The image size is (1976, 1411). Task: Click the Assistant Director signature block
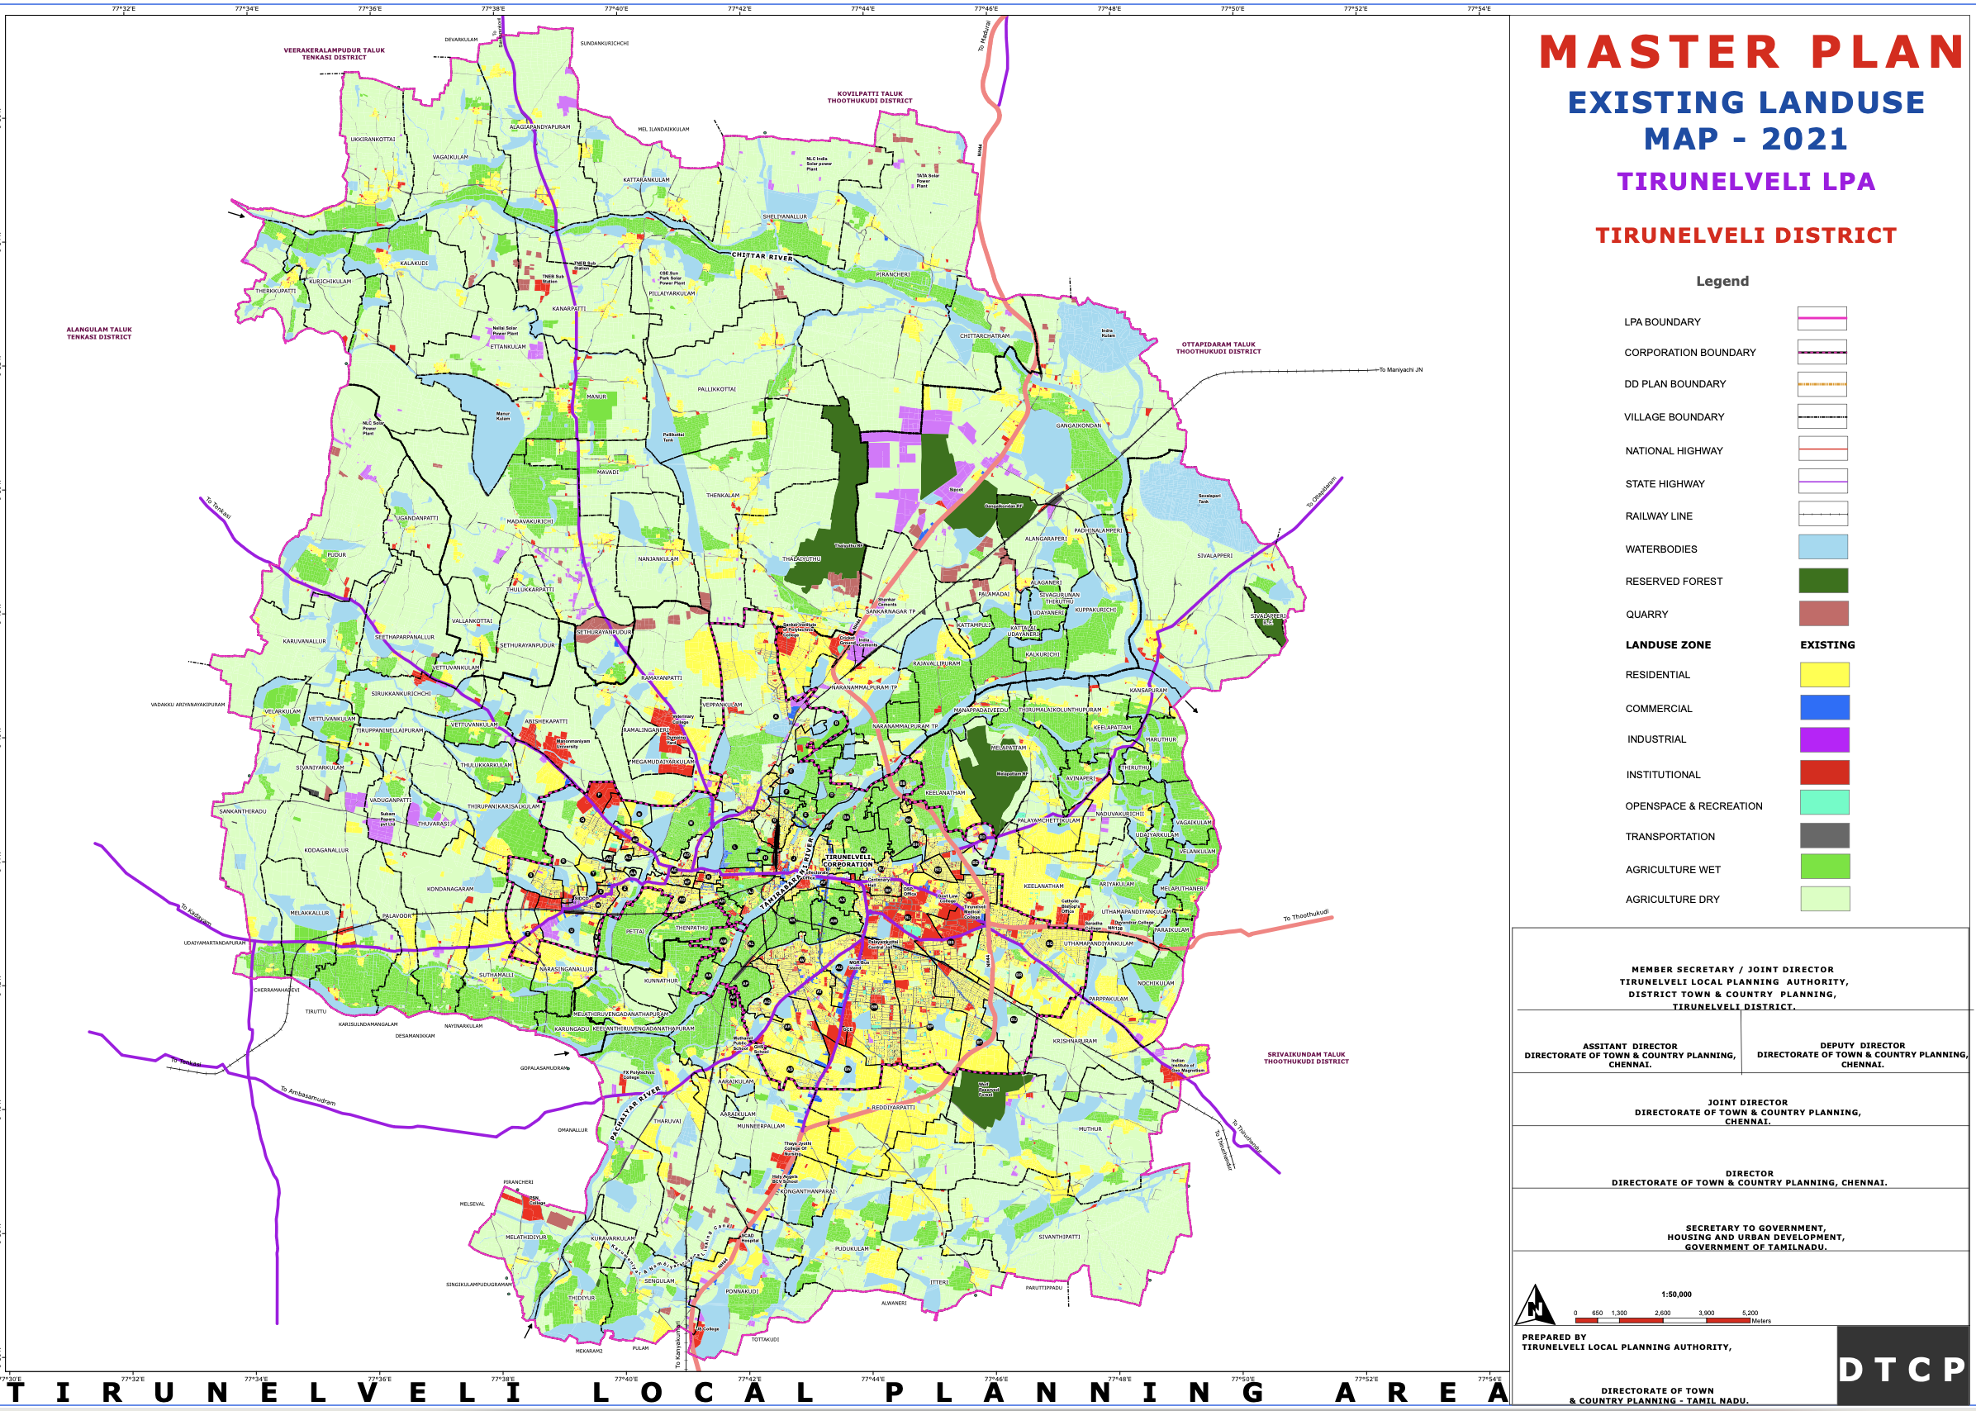(1629, 1055)
